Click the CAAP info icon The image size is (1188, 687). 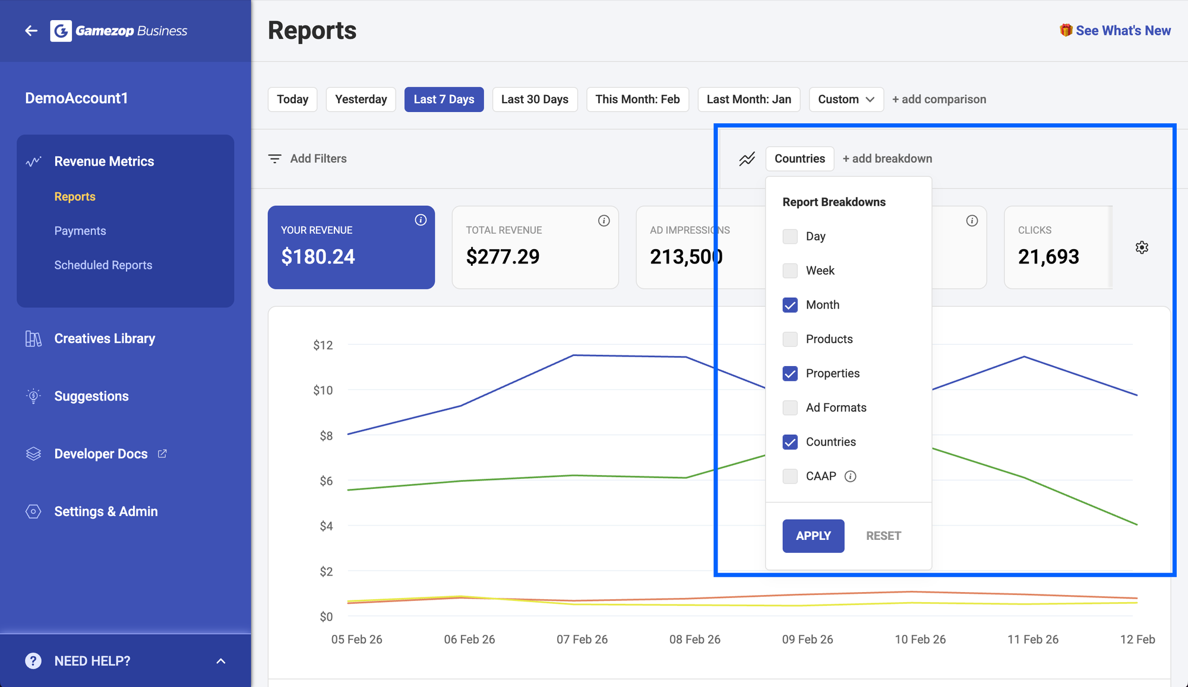pos(851,476)
